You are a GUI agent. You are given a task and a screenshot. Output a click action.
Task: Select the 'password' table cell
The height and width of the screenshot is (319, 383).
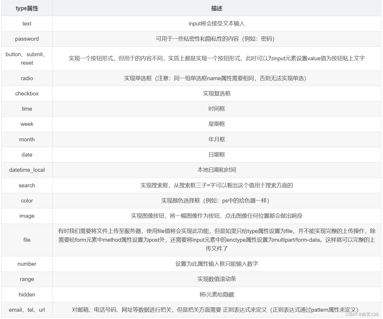(27, 39)
